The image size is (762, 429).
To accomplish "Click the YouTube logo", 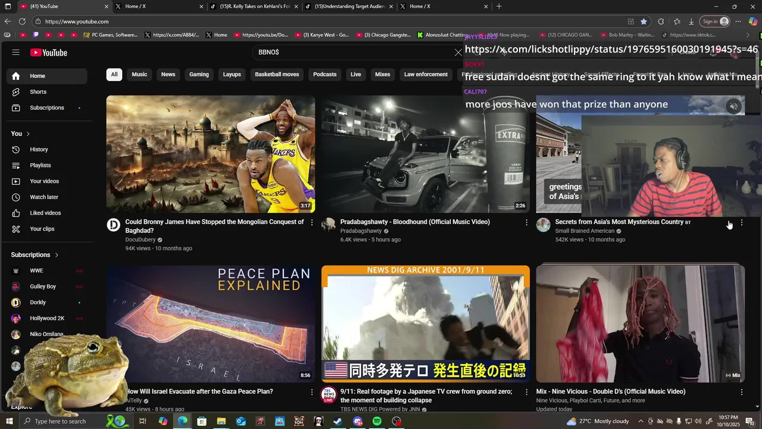I will click(x=49, y=52).
